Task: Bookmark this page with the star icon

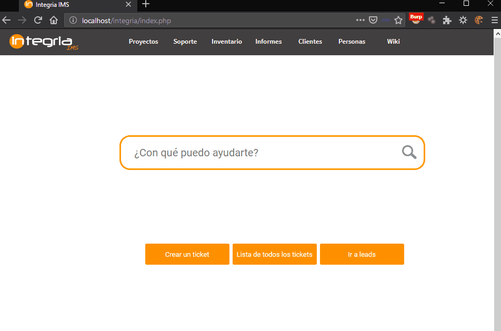Action: click(x=398, y=21)
